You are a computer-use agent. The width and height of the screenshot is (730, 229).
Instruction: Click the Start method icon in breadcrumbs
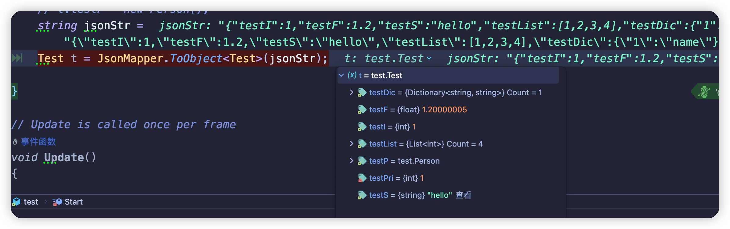coord(57,202)
